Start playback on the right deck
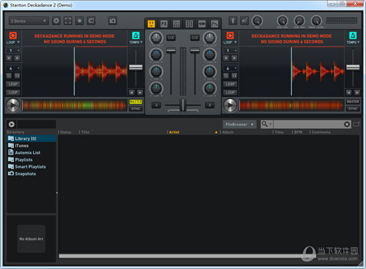Screen dimensions: 366x269 point(230,105)
